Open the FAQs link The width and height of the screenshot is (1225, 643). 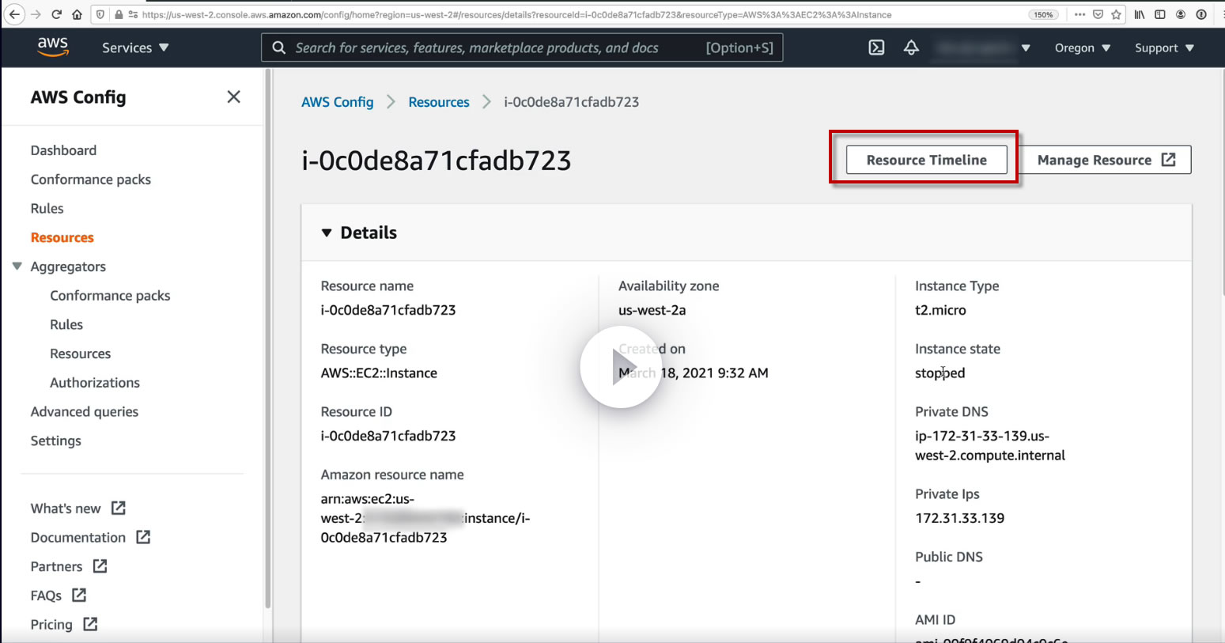point(46,596)
